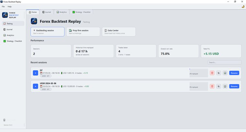This screenshot has height=132, width=246.
Task: Switch to the Analytics tab
Action: [61, 12]
